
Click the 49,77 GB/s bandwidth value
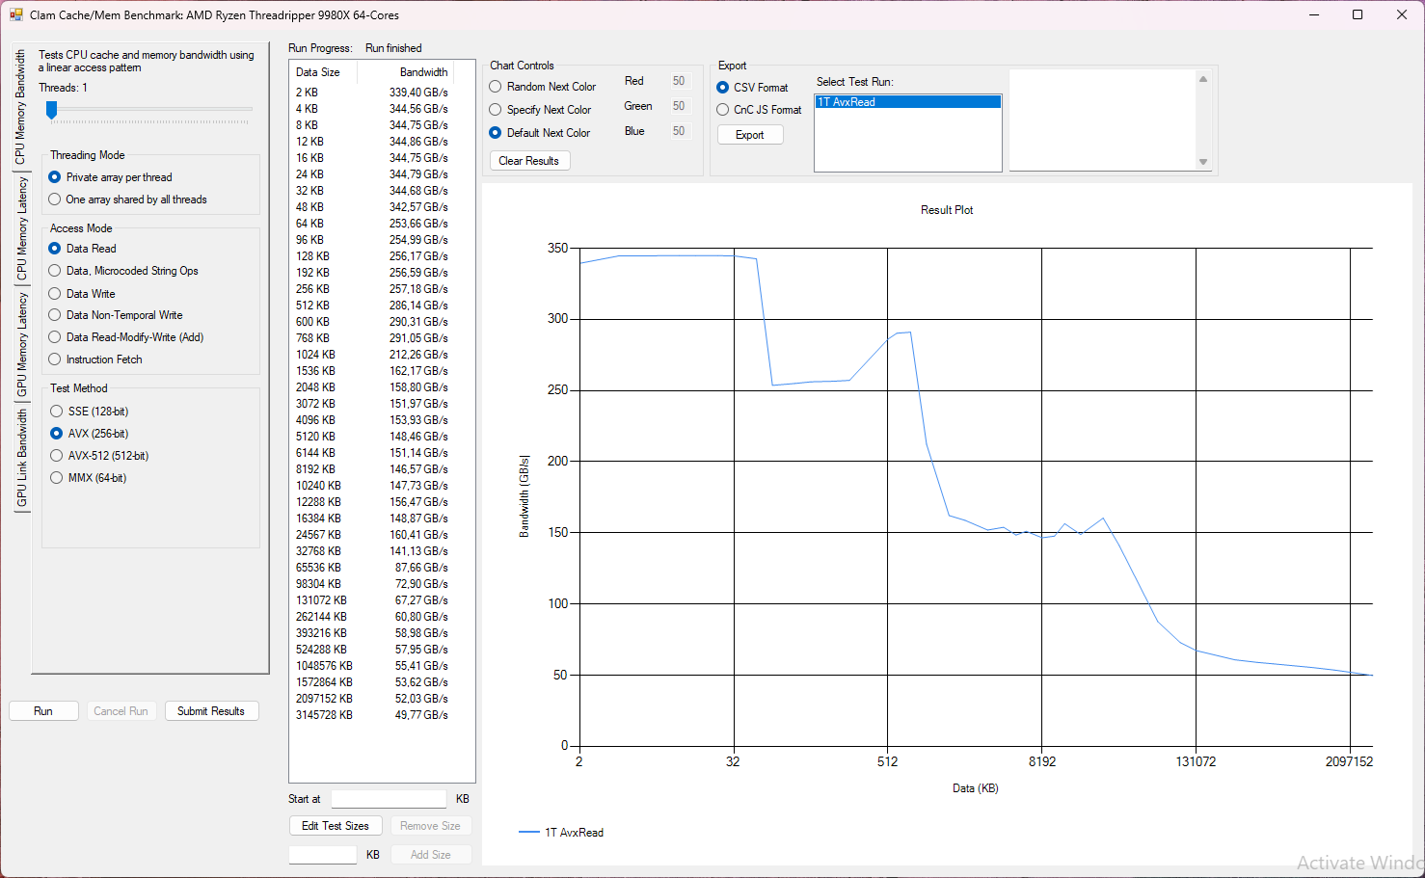point(421,715)
